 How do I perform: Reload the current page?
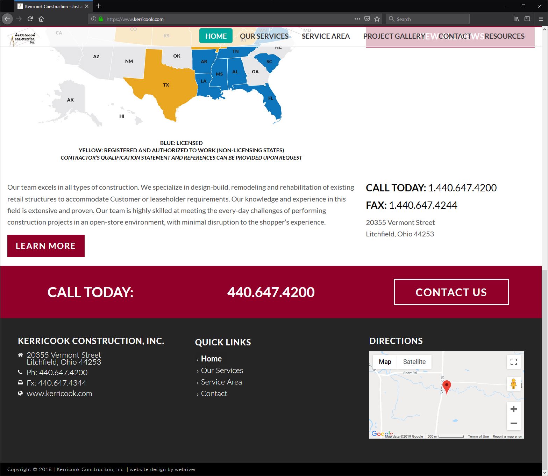pyautogui.click(x=30, y=19)
